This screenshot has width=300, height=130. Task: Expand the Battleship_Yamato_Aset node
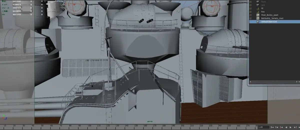250,18
